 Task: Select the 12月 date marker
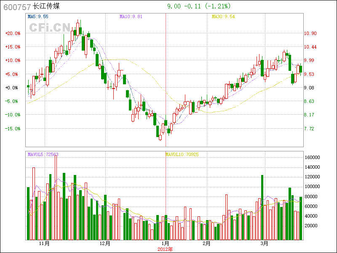tap(105, 244)
